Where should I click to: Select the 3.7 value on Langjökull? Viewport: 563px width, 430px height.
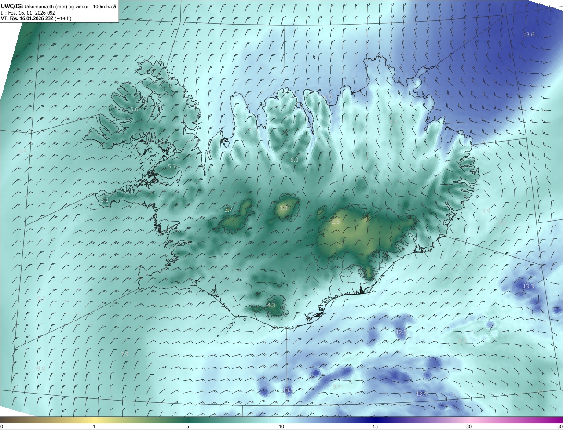pos(228,210)
